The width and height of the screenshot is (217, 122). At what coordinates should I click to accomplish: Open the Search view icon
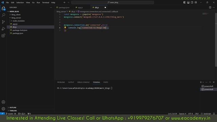[3, 15]
